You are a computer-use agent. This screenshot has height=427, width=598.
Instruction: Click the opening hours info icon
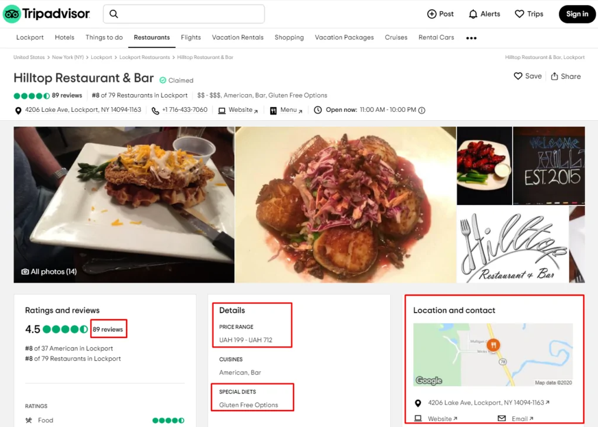(x=421, y=110)
